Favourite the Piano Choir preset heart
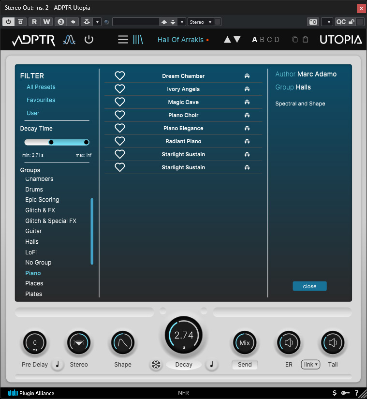This screenshot has height=399, width=367. pyautogui.click(x=120, y=115)
